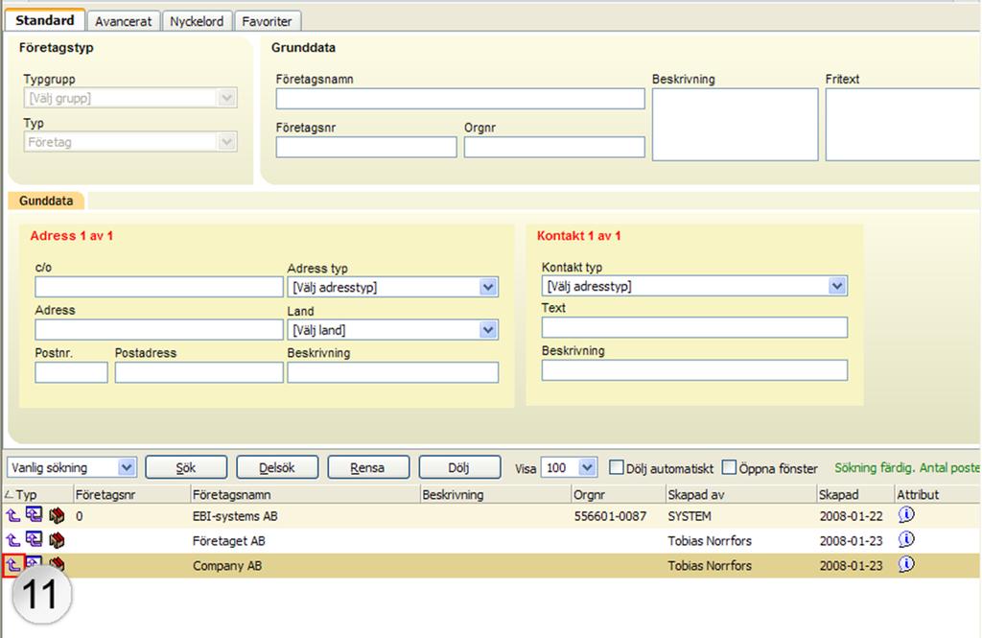Sort by the Orgnr column header
982x638 pixels.
coord(619,494)
